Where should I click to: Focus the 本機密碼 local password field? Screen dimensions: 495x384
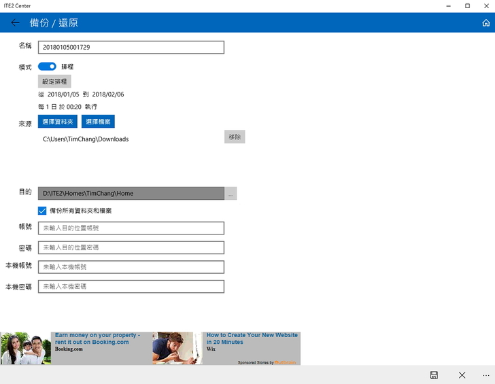tap(131, 287)
